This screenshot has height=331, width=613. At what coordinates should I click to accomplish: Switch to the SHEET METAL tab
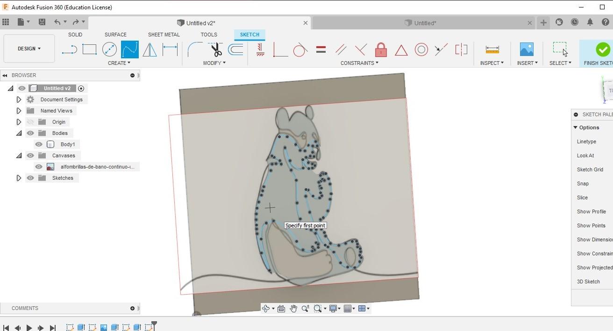point(164,35)
